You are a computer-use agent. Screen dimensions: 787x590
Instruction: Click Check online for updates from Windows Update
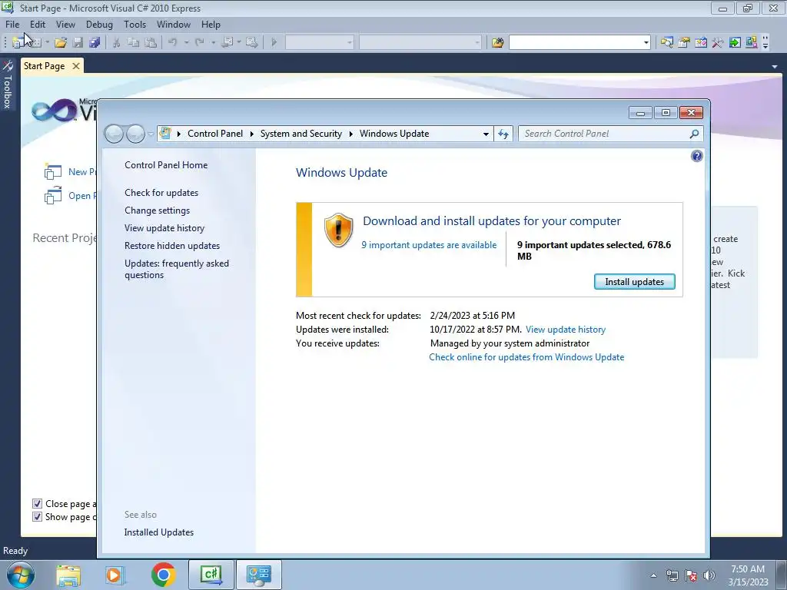click(526, 357)
